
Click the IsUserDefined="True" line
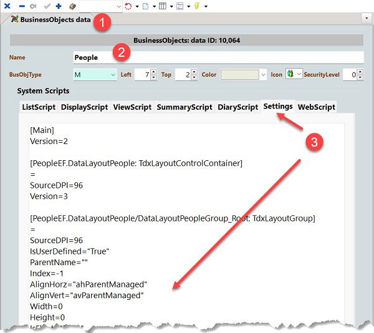70,251
